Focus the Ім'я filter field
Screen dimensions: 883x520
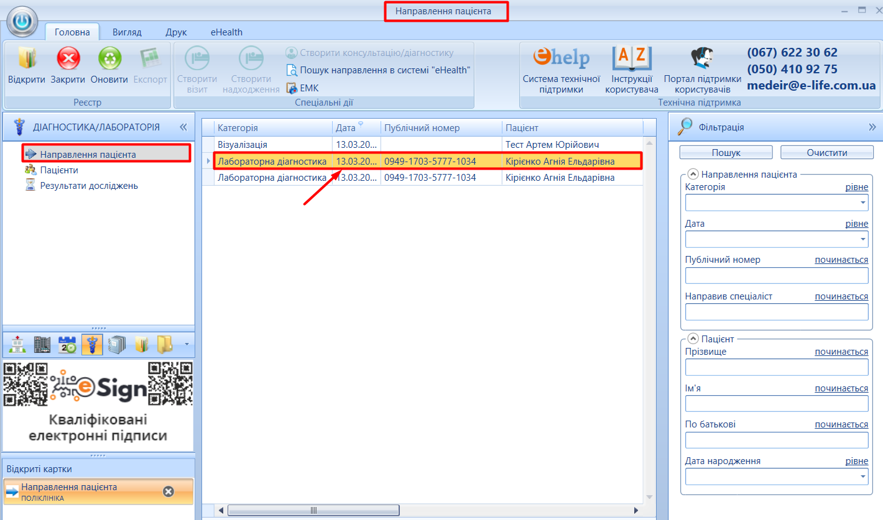(x=777, y=404)
